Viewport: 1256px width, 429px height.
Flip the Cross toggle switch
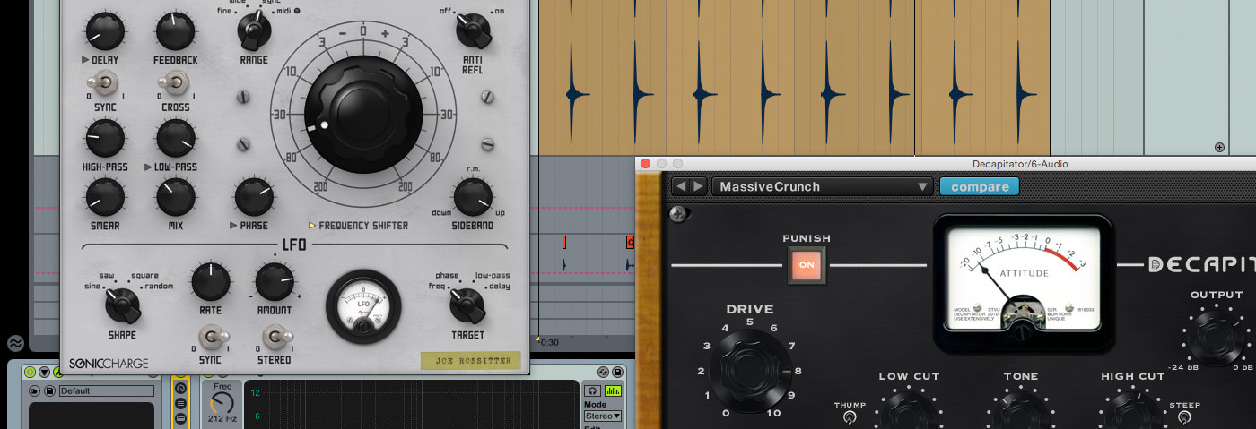175,83
